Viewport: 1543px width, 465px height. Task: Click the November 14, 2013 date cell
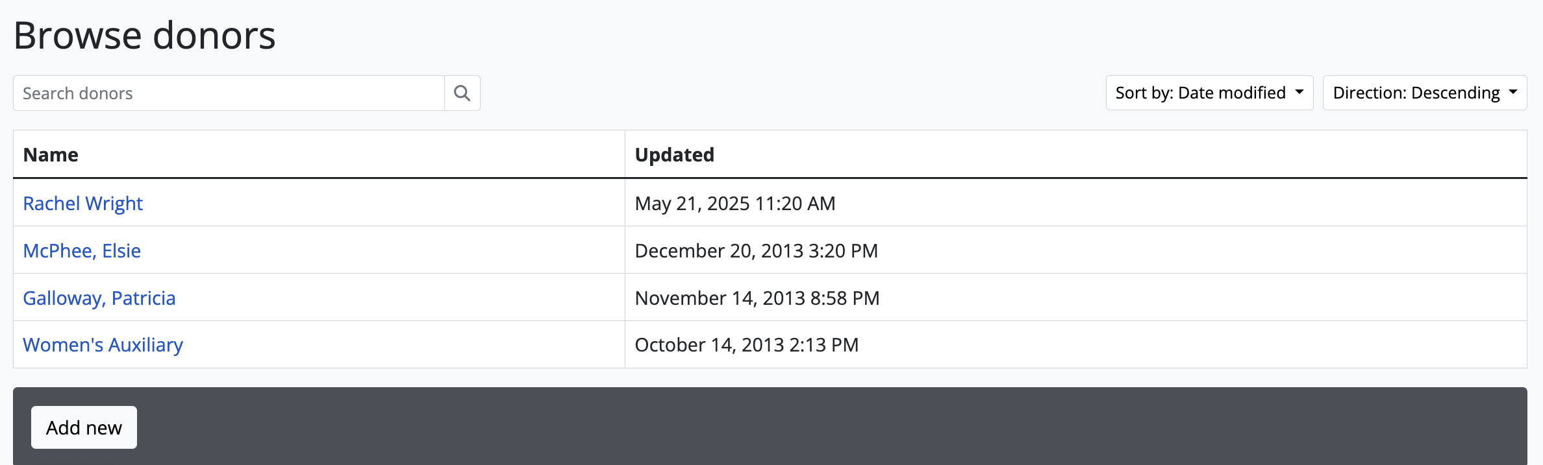(x=757, y=298)
